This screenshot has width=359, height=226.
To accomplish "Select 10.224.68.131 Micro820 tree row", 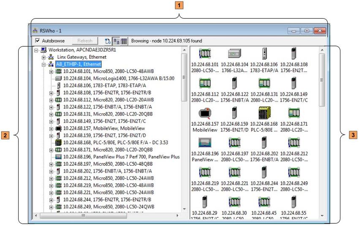I will point(108,114).
